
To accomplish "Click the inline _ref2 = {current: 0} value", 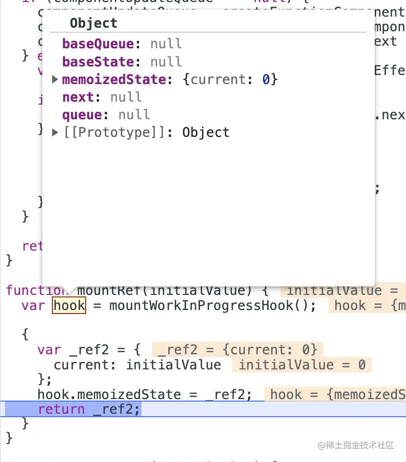I will tap(237, 350).
